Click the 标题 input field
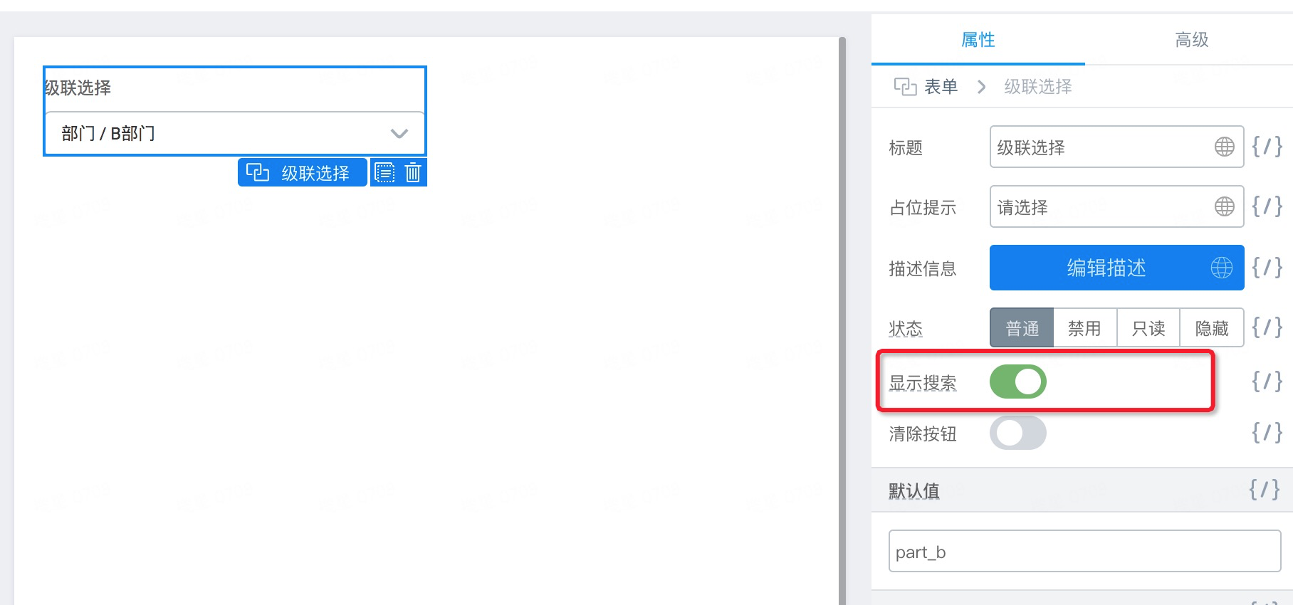The image size is (1293, 605). click(x=1116, y=147)
